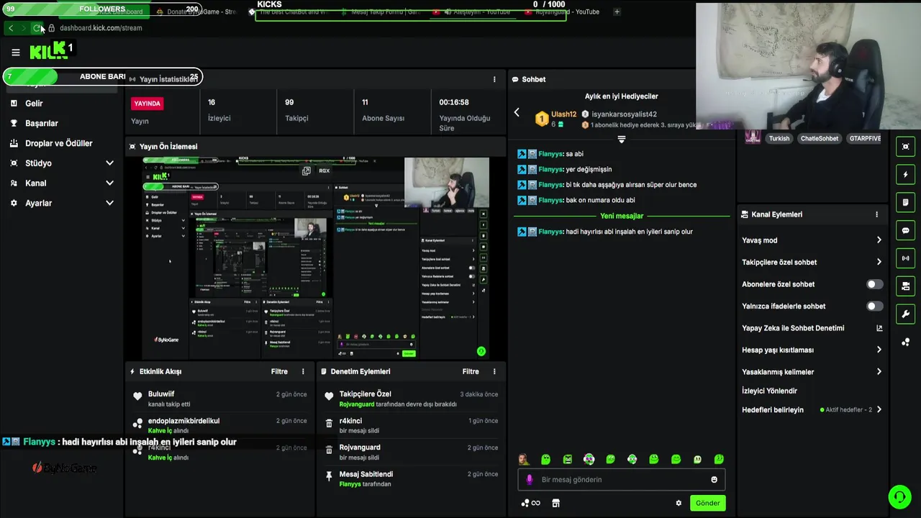Toggle Yalnızca ifadelerle sohbet switch
This screenshot has height=518, width=921.
[x=874, y=306]
